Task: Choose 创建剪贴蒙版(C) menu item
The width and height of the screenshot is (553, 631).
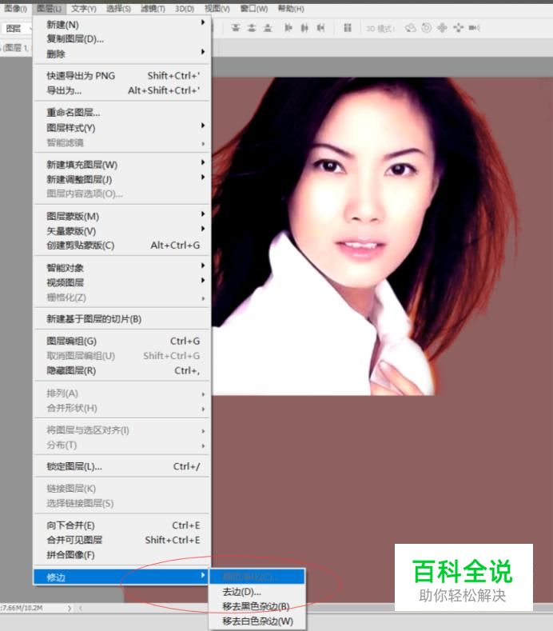Action: tap(121, 246)
